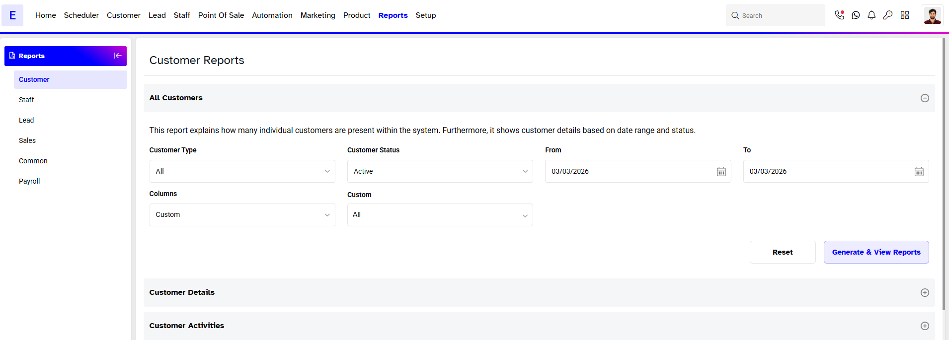This screenshot has height=340, width=949.
Task: Open the To date calendar icon
Action: [x=919, y=172]
